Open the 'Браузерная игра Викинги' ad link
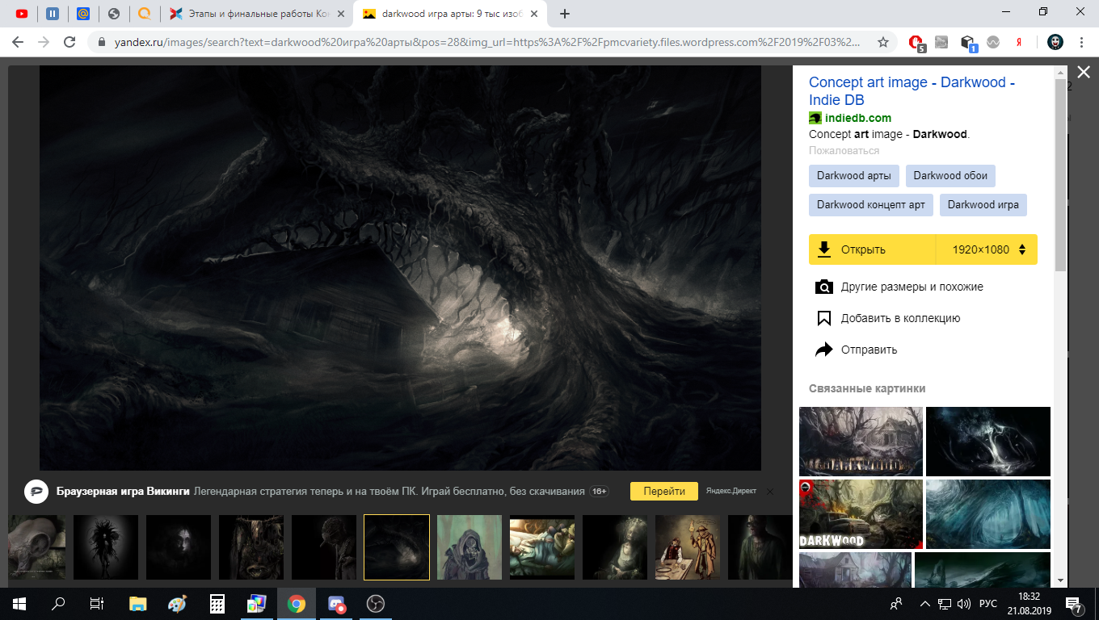This screenshot has width=1099, height=620. [x=123, y=491]
